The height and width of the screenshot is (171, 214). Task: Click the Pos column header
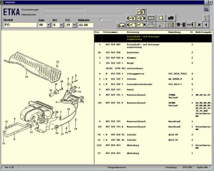[97, 32]
